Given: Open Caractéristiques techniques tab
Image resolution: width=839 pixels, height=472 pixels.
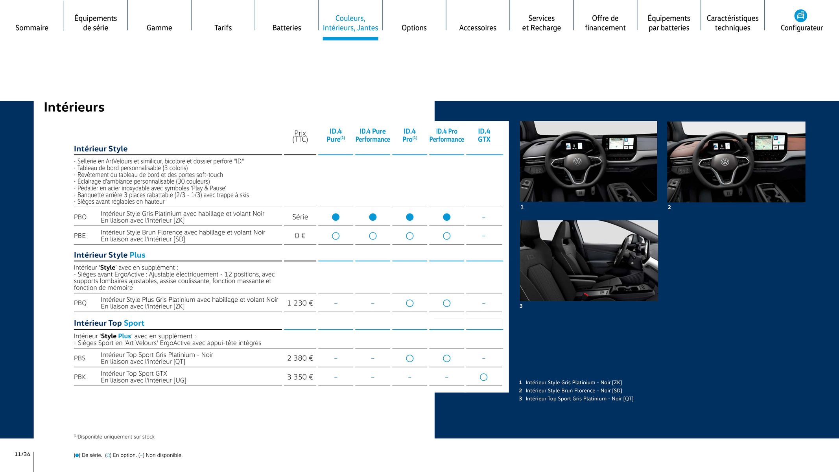Looking at the screenshot, I should click(733, 23).
